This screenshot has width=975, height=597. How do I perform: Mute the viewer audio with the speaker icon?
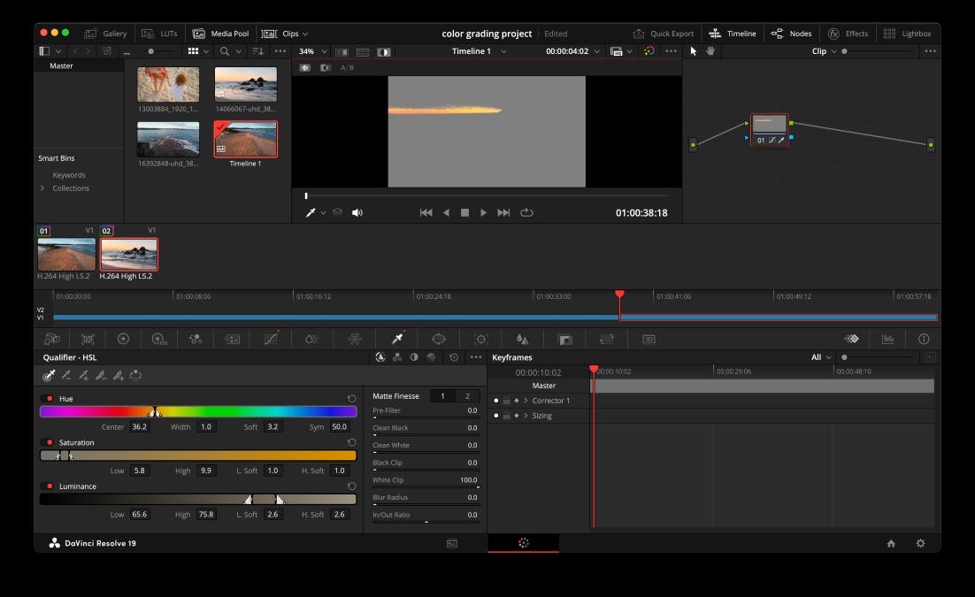point(357,212)
